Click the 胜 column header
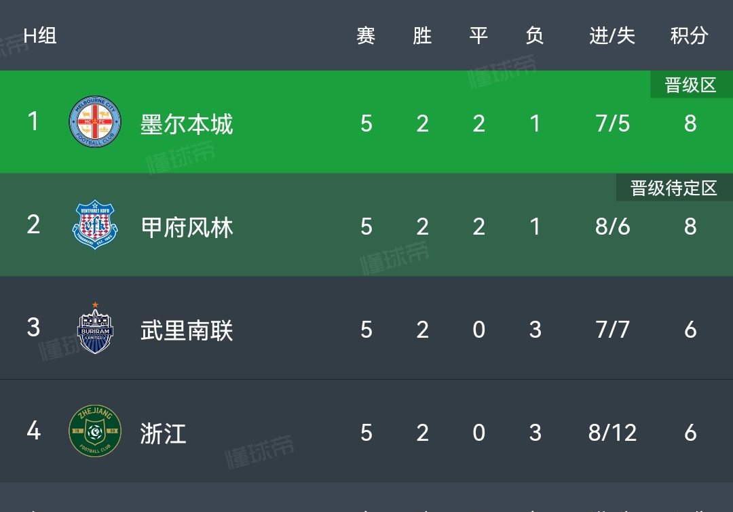This screenshot has width=733, height=512. [422, 36]
